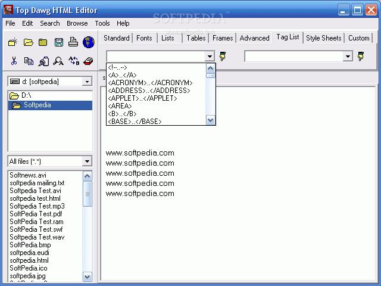Open the File menu

coord(10,23)
